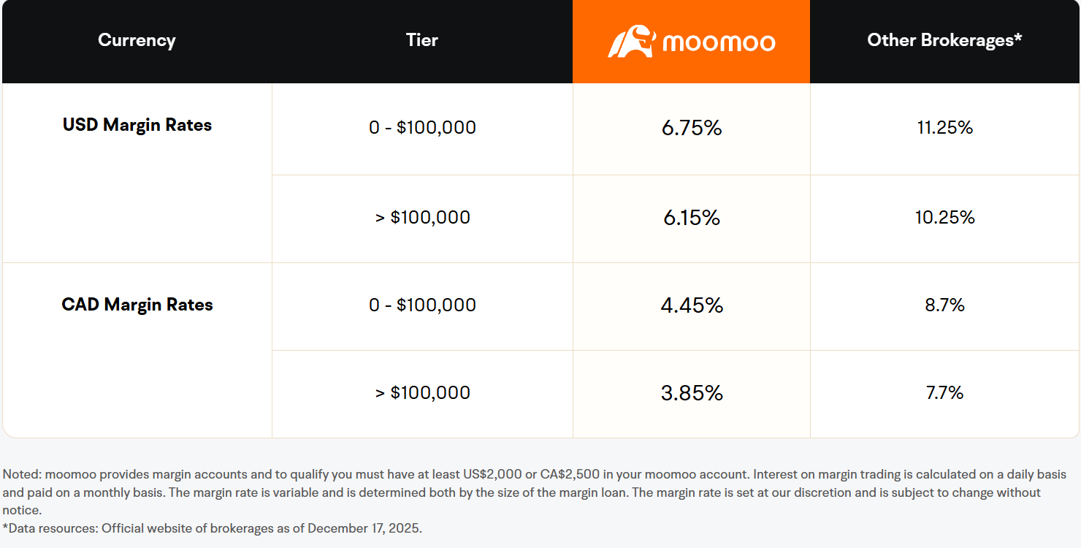
Task: Click the 6.15% moomoo USD rate
Action: tap(692, 218)
